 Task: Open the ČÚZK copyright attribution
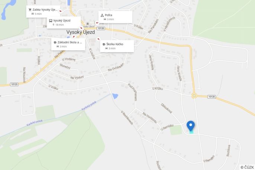tap(247, 167)
